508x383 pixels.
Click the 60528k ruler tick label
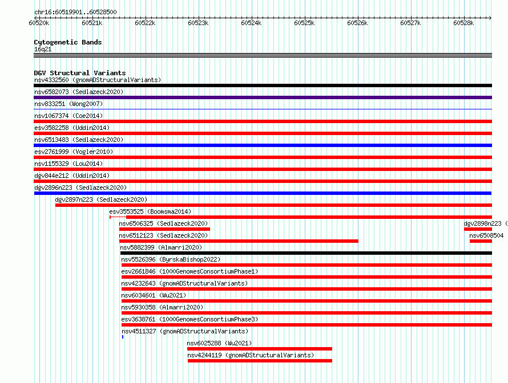pyautogui.click(x=463, y=23)
